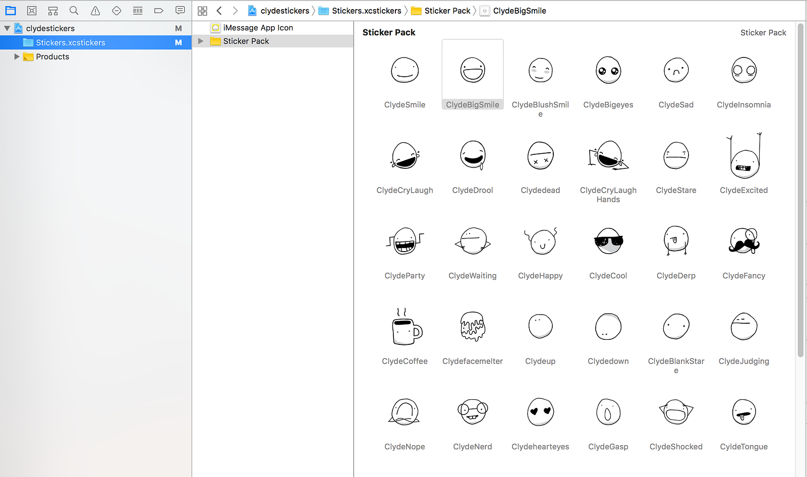Open the Source Control navigator
The height and width of the screenshot is (477, 807).
32,11
